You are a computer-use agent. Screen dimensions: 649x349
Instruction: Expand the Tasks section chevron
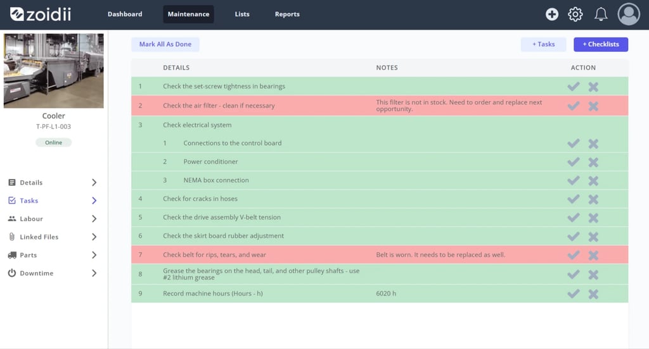tap(94, 200)
